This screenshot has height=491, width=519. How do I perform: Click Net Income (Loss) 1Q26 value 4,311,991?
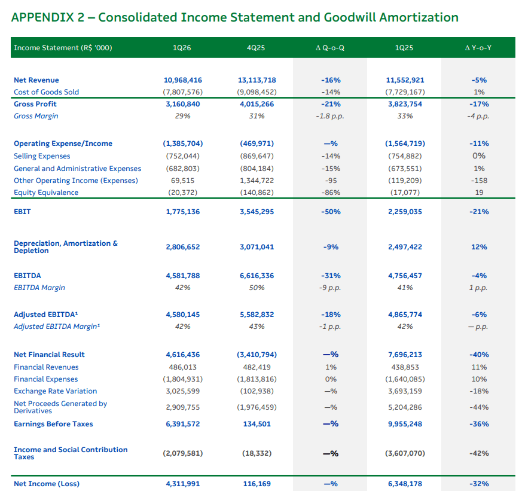183,484
